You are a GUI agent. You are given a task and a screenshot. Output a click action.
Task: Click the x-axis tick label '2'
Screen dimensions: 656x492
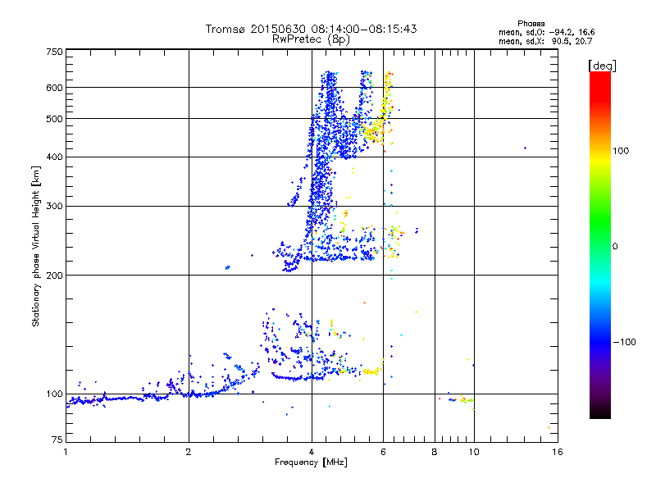[189, 452]
